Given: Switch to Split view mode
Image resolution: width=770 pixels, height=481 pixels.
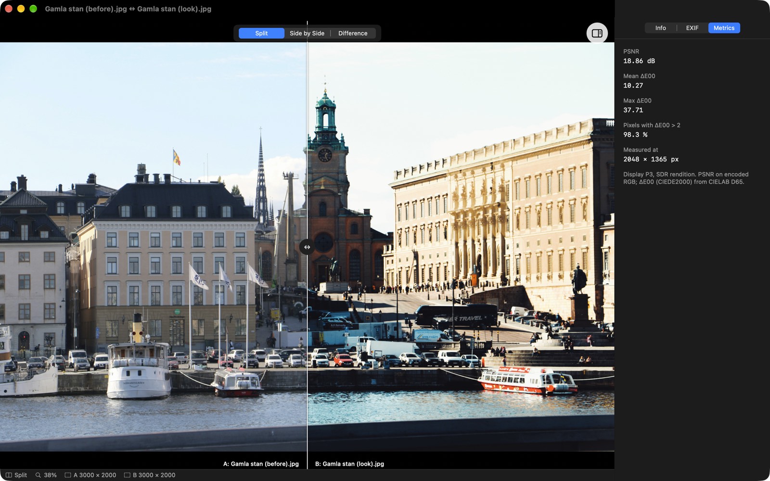Looking at the screenshot, I should pyautogui.click(x=261, y=33).
